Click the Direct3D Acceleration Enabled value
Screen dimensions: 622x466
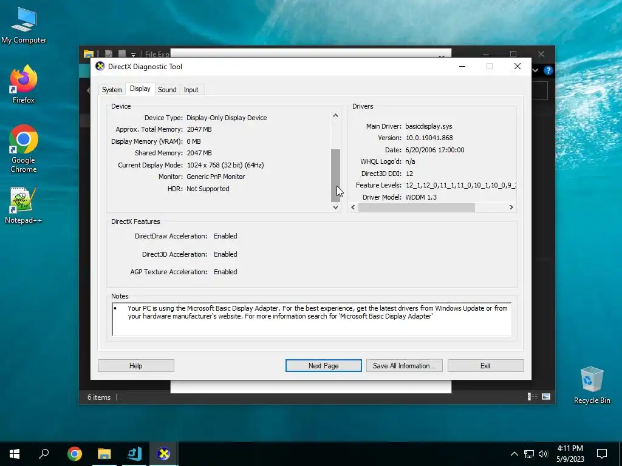(x=225, y=254)
